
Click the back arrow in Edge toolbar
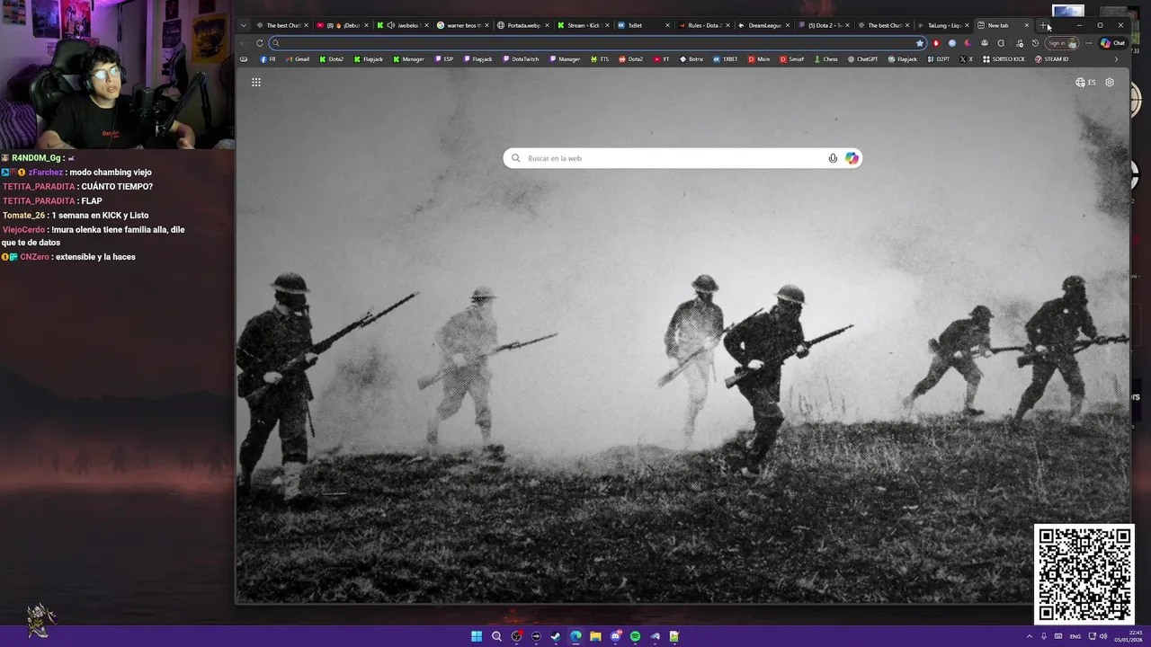pyautogui.click(x=244, y=43)
